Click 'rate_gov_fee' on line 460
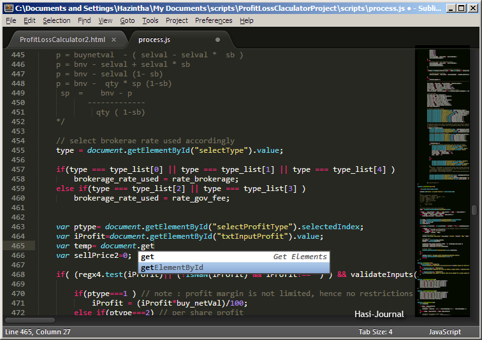 (199, 198)
